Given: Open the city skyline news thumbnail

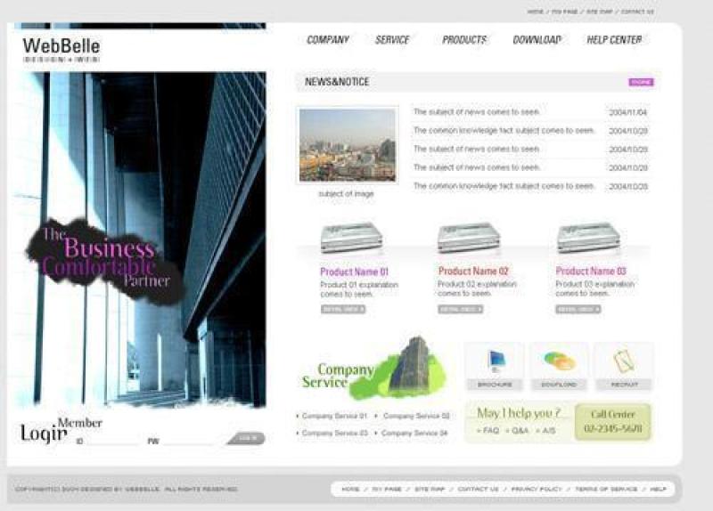Looking at the screenshot, I should (x=348, y=145).
